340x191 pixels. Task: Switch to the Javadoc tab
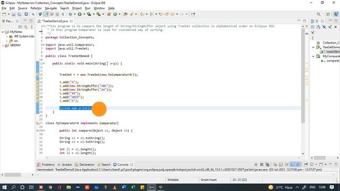(x=65, y=164)
